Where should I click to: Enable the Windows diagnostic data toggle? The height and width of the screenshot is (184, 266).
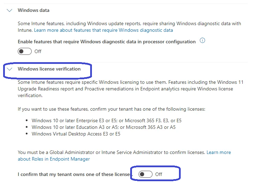tap(25, 51)
